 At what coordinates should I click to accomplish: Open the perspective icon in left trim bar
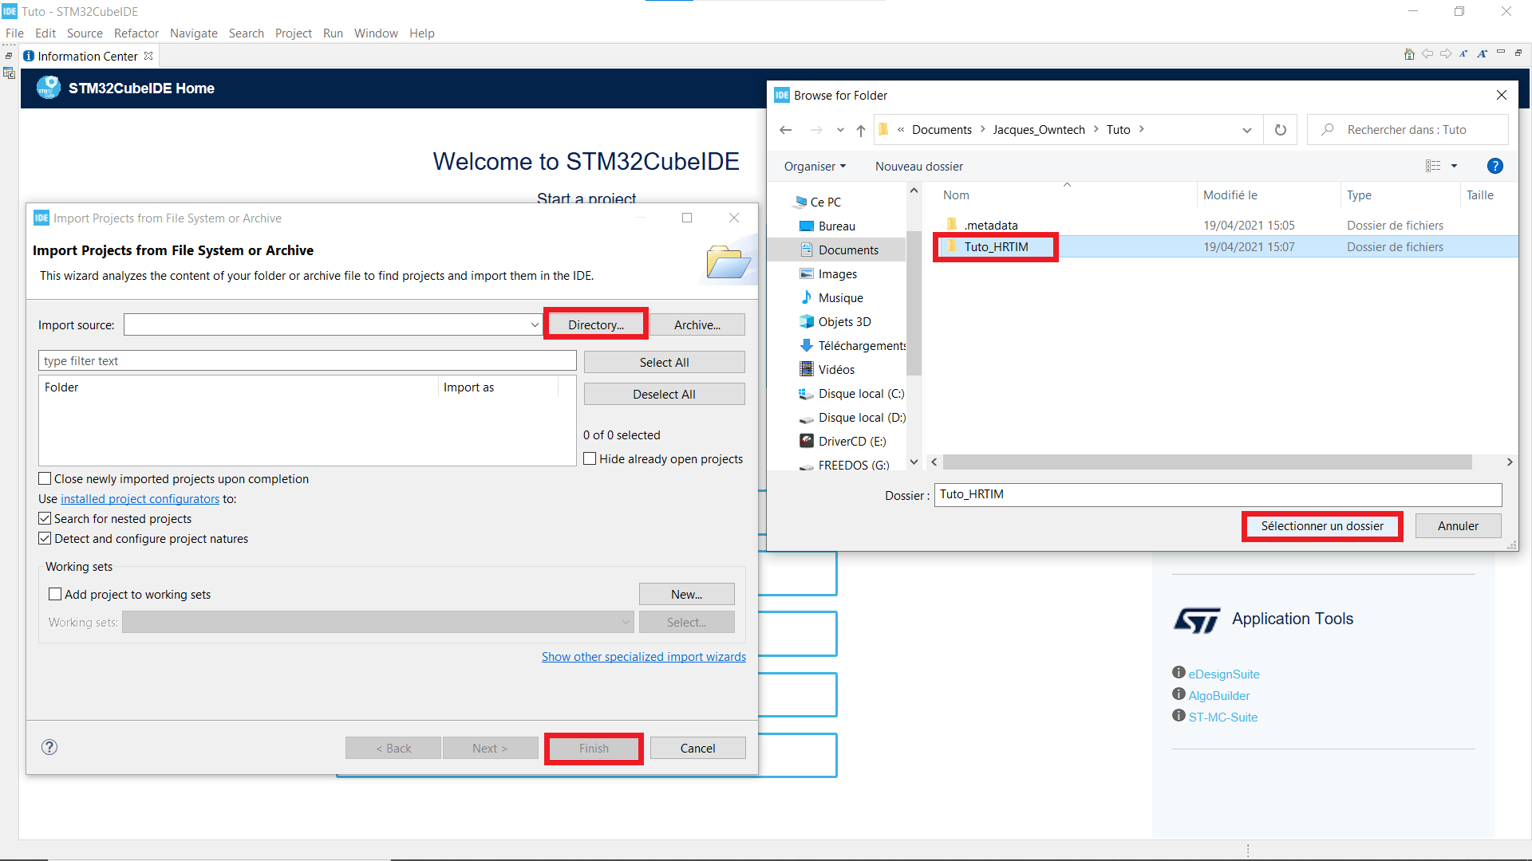click(x=9, y=73)
